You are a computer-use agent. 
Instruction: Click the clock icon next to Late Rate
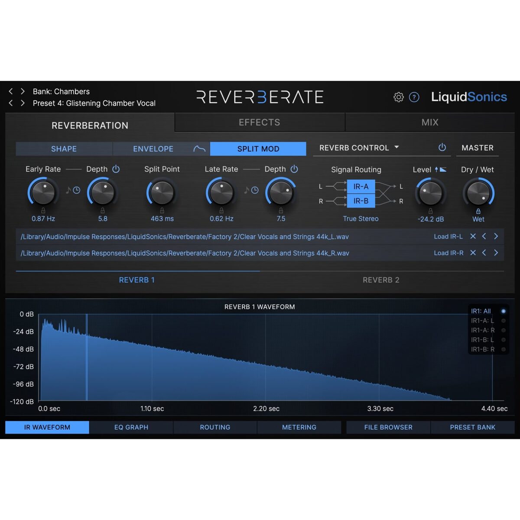[x=256, y=190]
